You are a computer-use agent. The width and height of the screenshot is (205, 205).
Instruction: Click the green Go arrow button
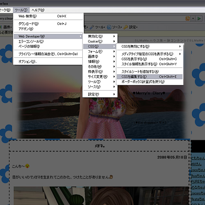199,18
